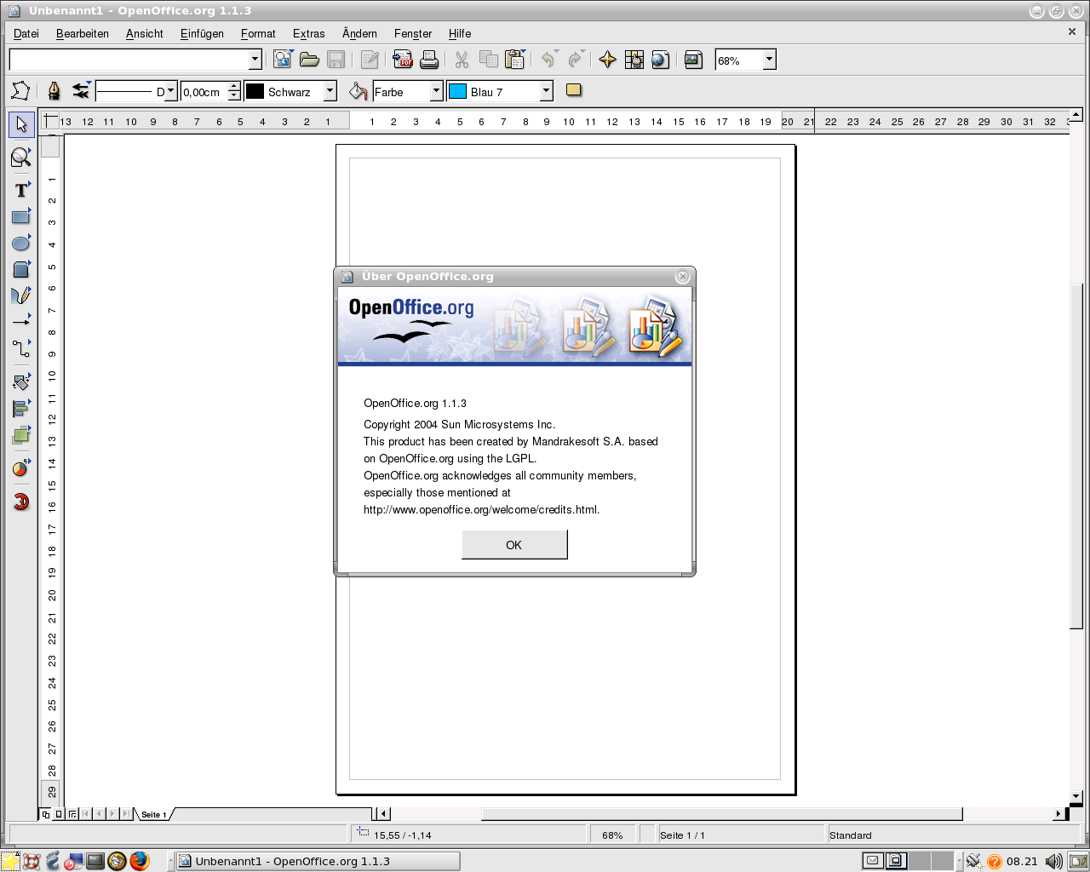Toggle the Edit Points button
Screen dimensions: 1090x872
[x=20, y=91]
